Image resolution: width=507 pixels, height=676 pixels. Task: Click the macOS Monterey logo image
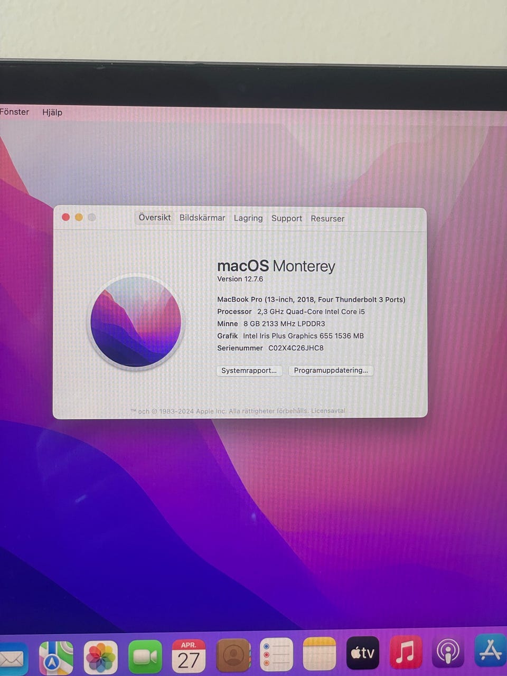pos(136,322)
